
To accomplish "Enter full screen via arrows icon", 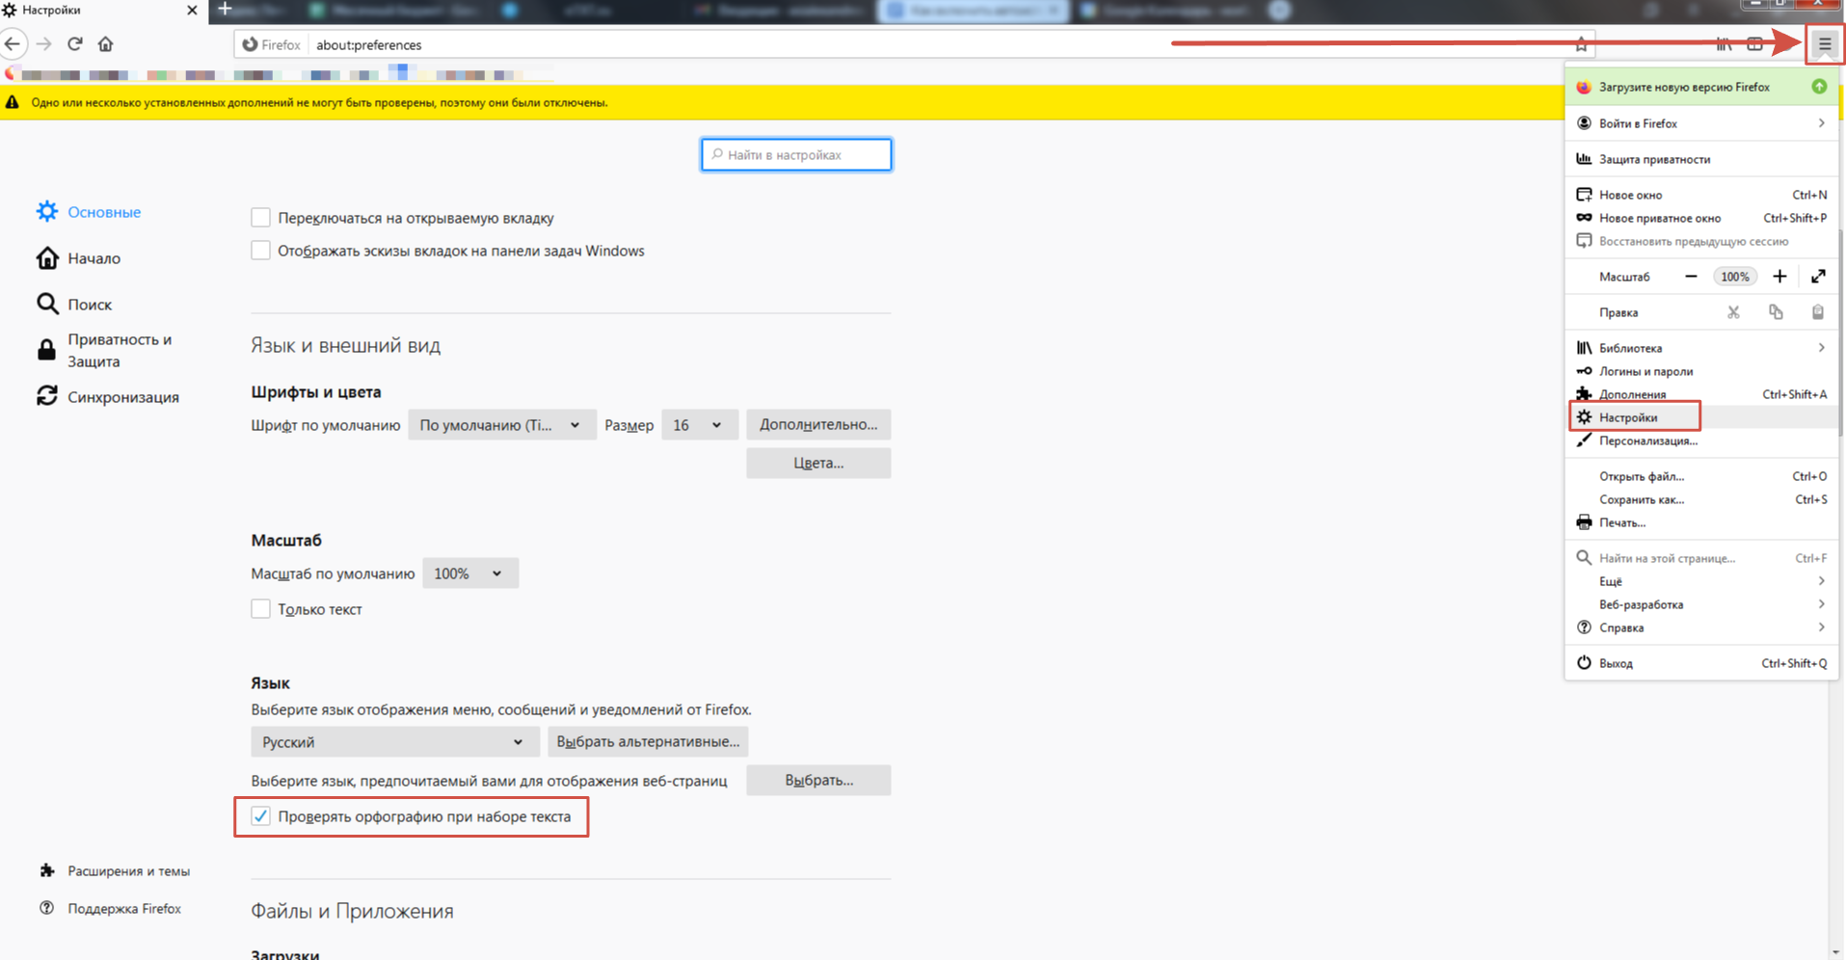I will click(1818, 277).
